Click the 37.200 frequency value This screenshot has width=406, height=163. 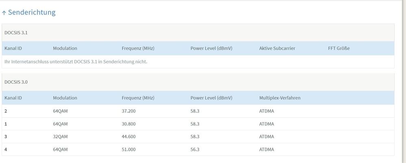pyautogui.click(x=129, y=111)
